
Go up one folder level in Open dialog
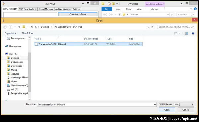[19, 27]
